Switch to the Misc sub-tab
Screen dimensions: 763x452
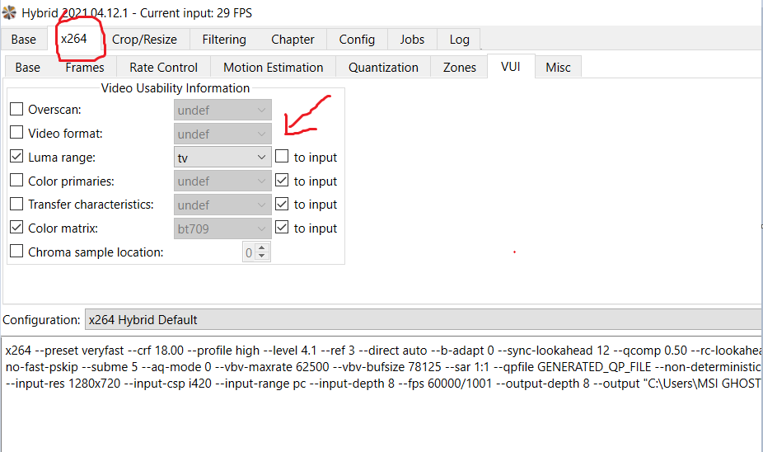coord(558,67)
